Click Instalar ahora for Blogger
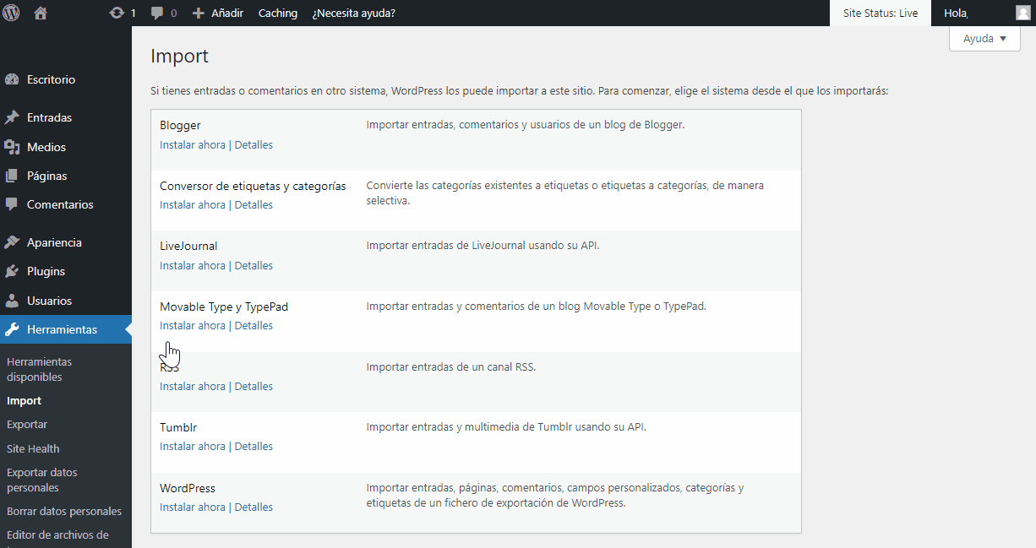The width and height of the screenshot is (1036, 548). pyautogui.click(x=193, y=145)
